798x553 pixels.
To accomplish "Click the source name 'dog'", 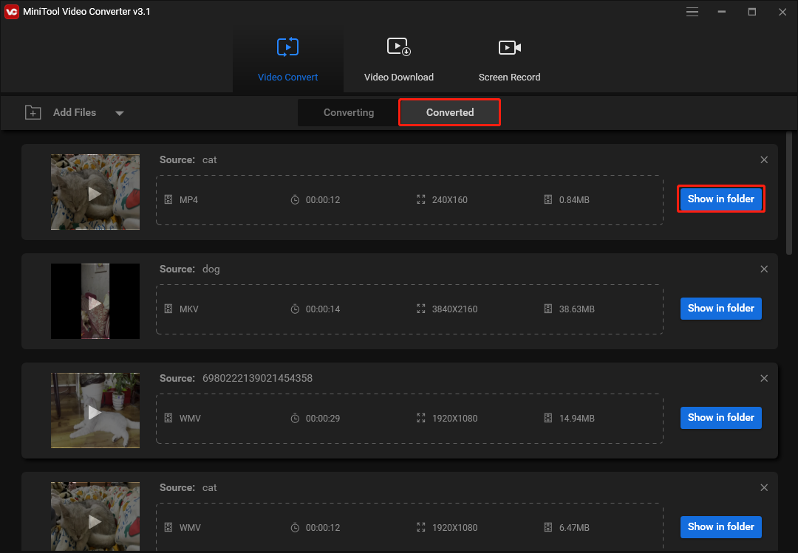I will click(211, 269).
